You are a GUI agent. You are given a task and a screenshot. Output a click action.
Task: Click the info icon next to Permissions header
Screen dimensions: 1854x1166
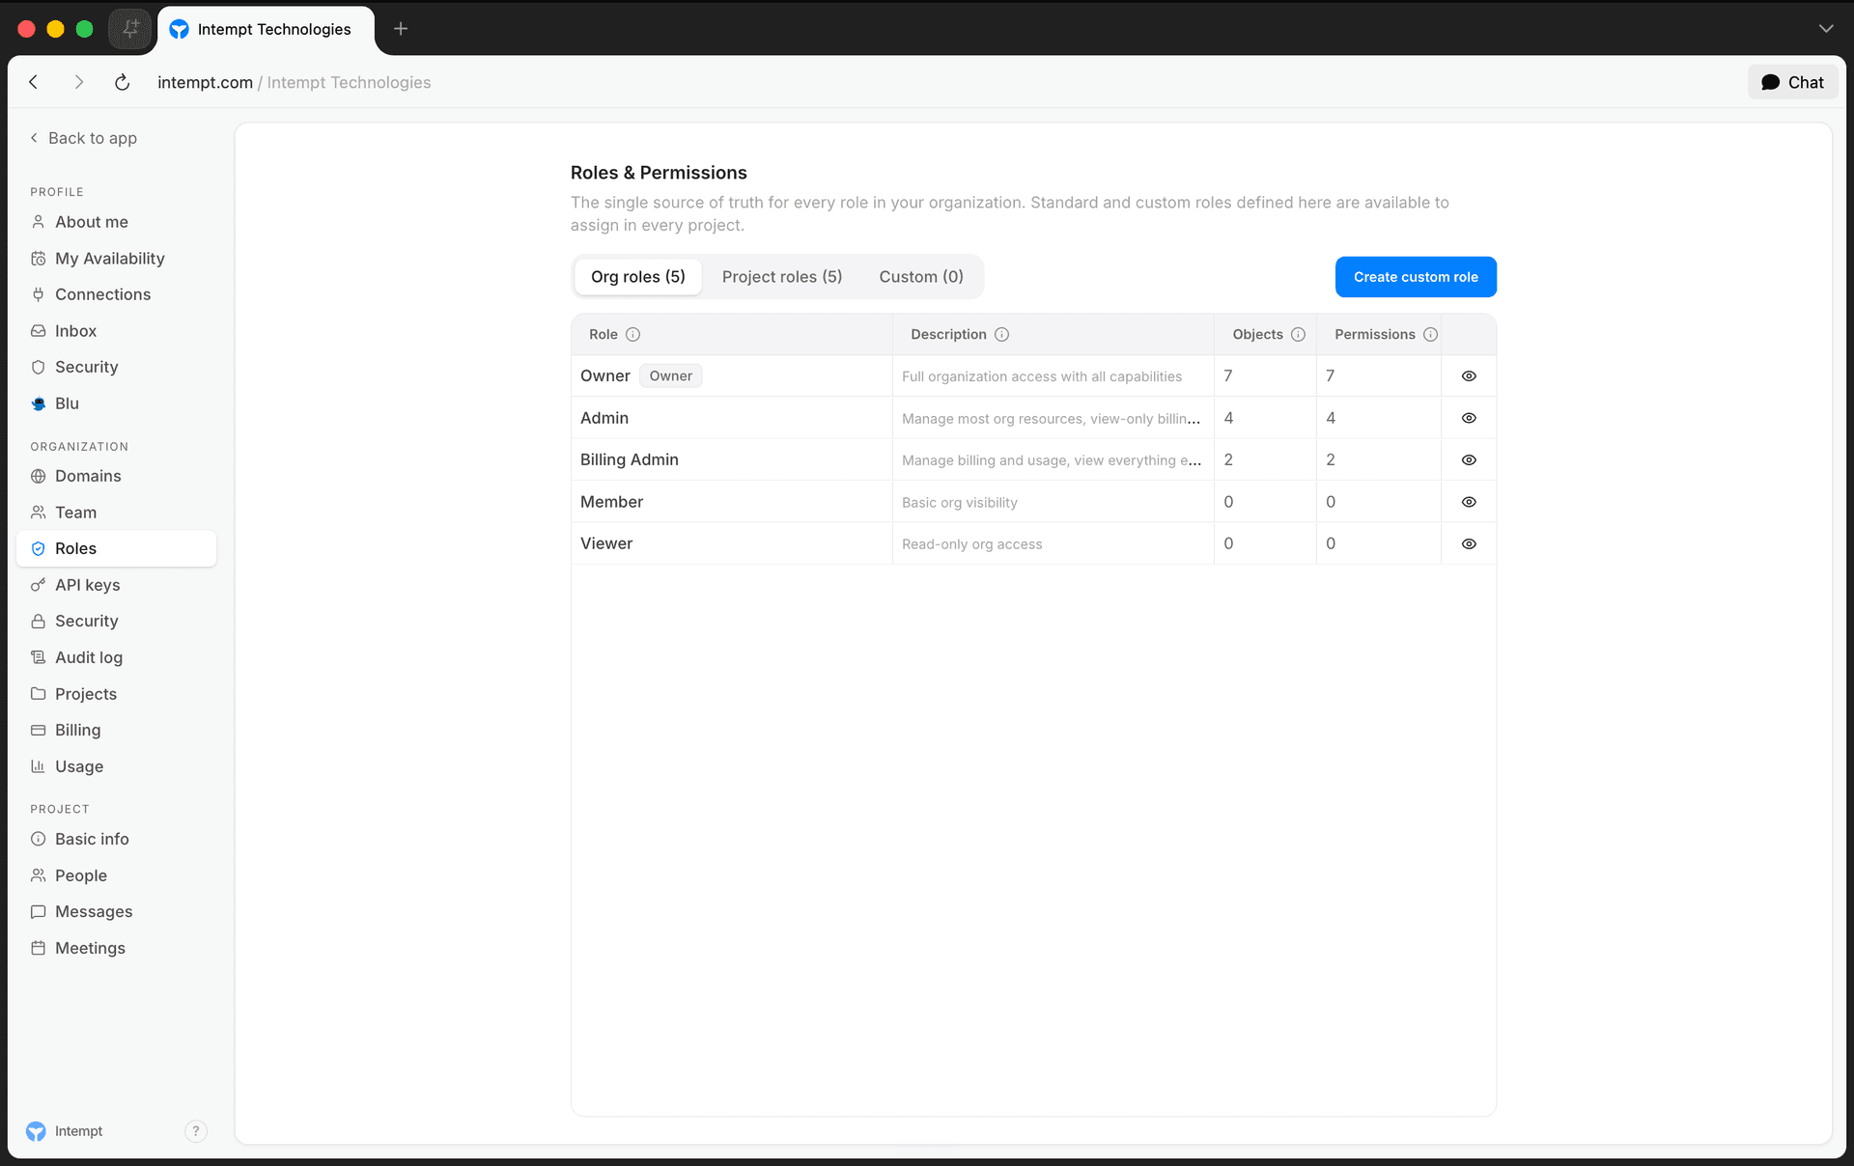point(1430,334)
